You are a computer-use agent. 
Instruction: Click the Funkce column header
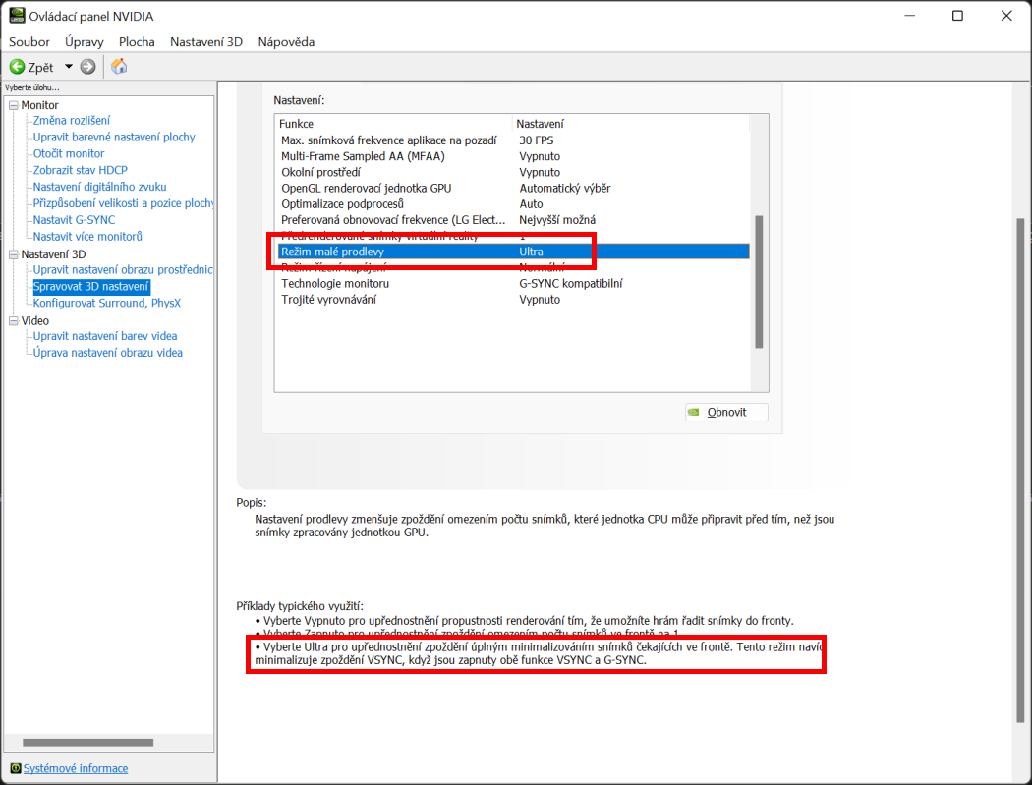(394, 124)
